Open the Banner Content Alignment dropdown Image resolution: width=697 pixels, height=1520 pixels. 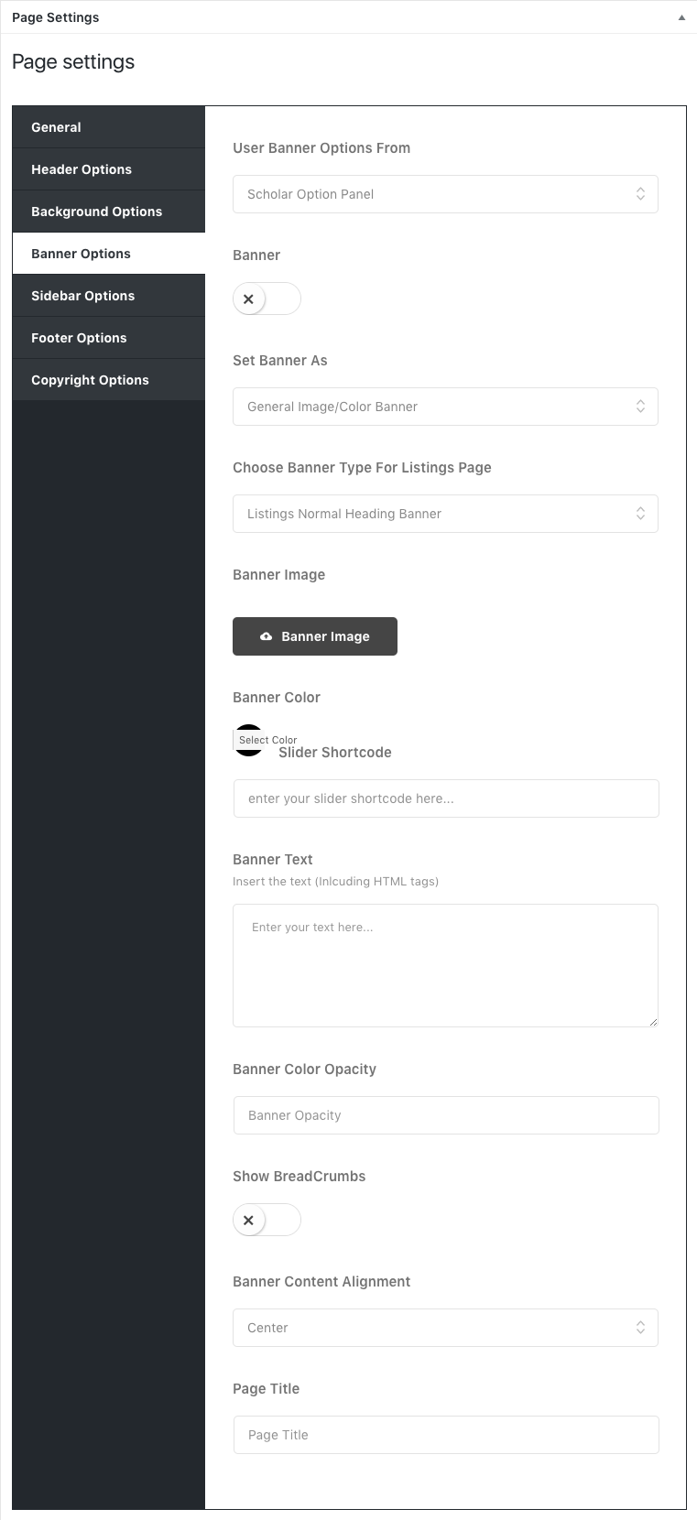click(x=445, y=1328)
